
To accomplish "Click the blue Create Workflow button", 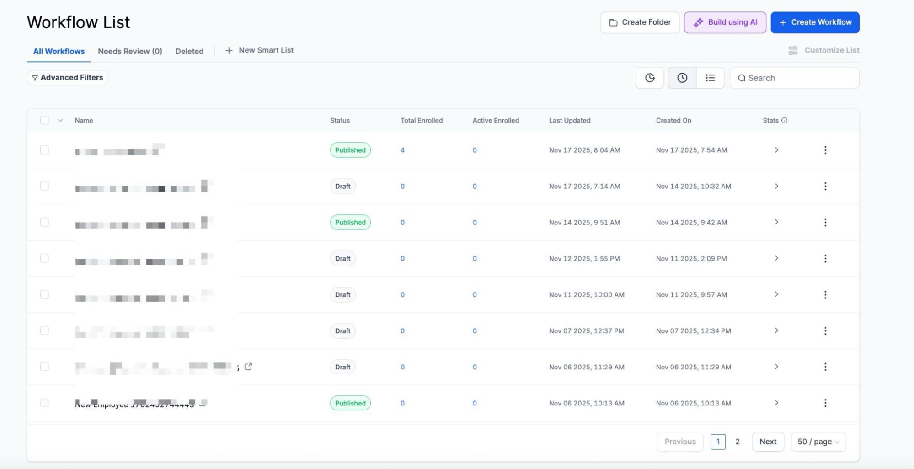I will (x=815, y=22).
